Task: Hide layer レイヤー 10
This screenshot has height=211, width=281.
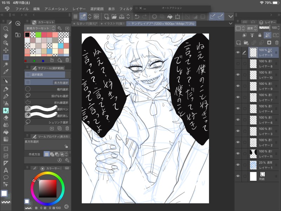Action: click(x=238, y=75)
